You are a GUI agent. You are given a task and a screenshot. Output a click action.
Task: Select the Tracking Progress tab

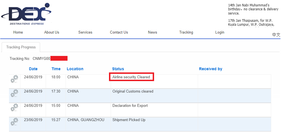[21, 47]
